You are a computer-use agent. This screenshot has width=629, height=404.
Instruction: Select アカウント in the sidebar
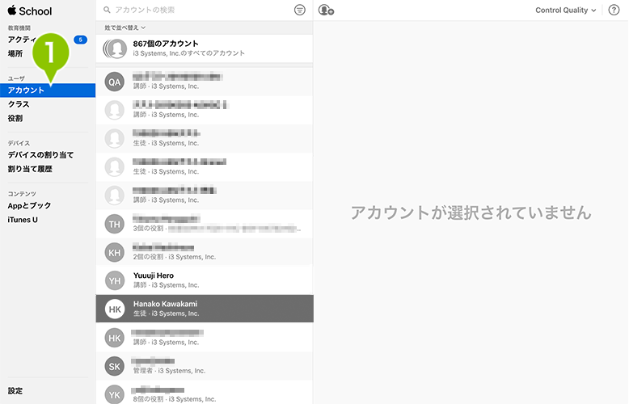[x=48, y=90]
